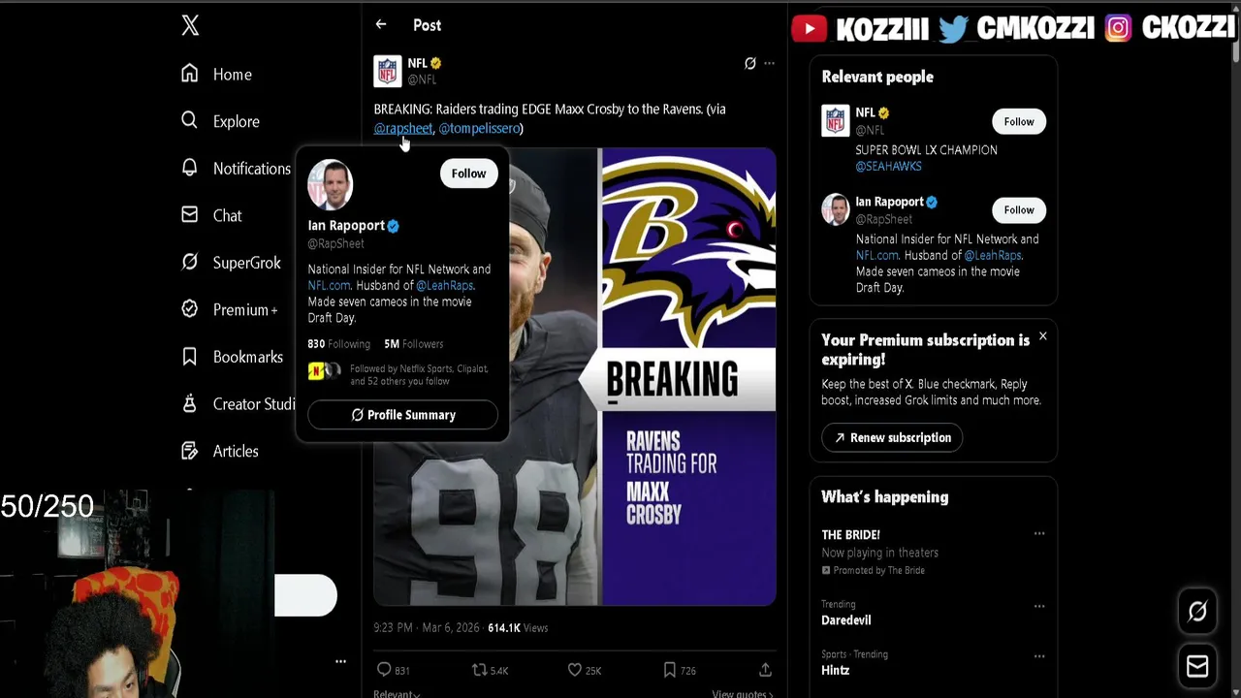
Task: Click the Grok icon on the NFL post
Action: pyautogui.click(x=749, y=63)
